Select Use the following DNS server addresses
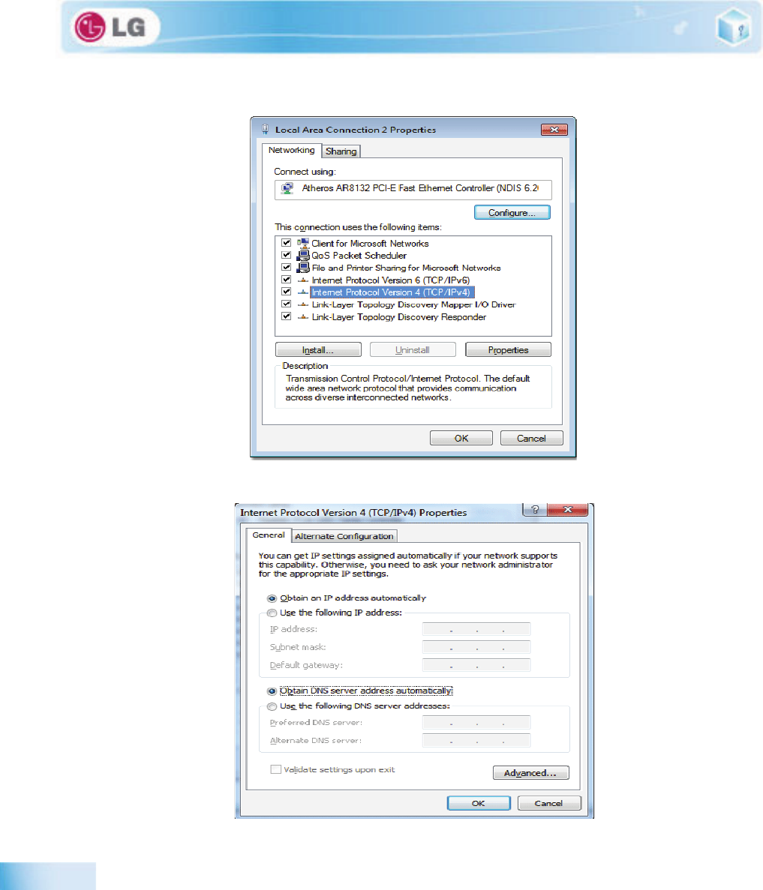 (272, 706)
